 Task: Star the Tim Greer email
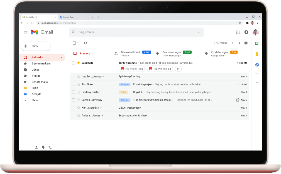pos(78,84)
